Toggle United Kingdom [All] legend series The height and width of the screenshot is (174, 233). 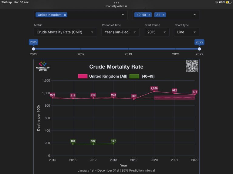[x=103, y=76]
